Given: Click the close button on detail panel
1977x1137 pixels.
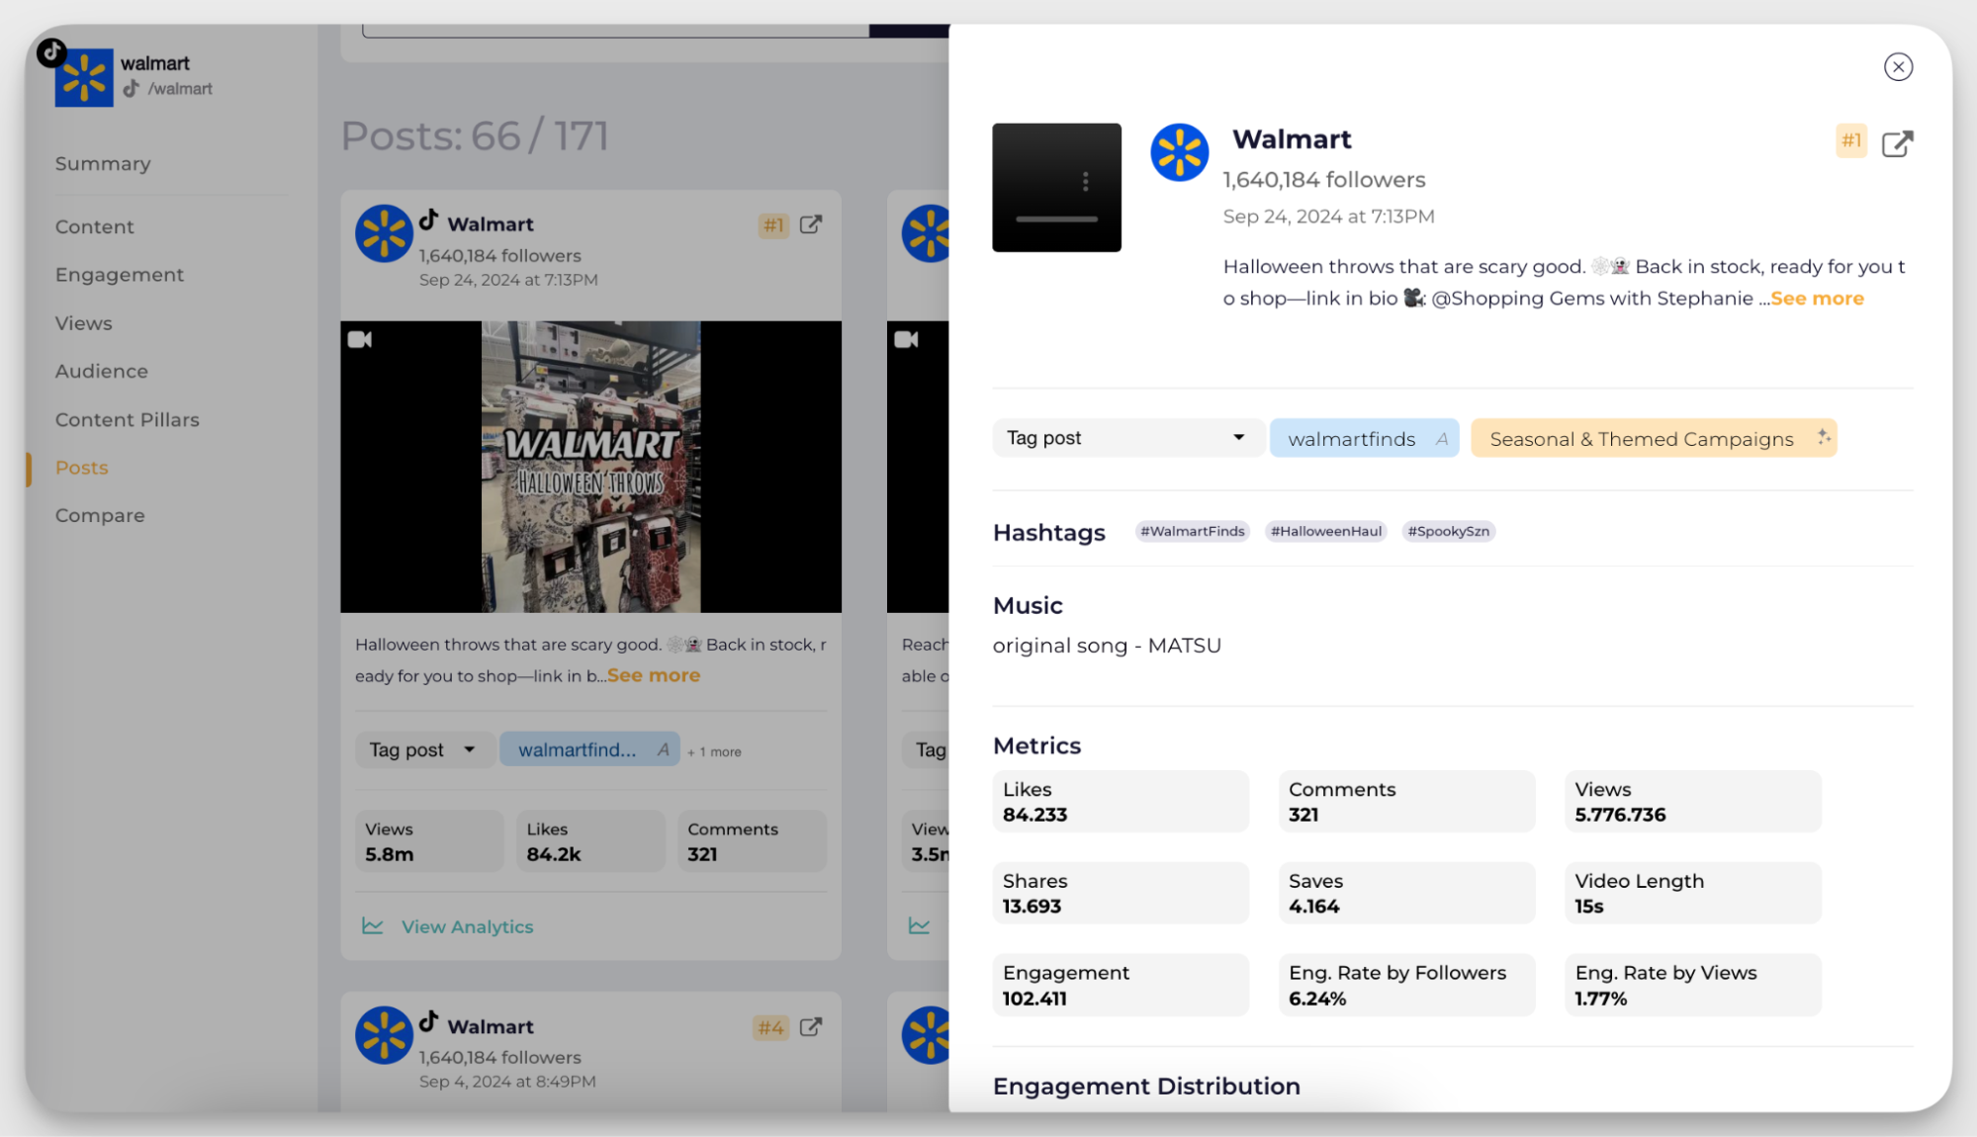Looking at the screenshot, I should click(1898, 66).
